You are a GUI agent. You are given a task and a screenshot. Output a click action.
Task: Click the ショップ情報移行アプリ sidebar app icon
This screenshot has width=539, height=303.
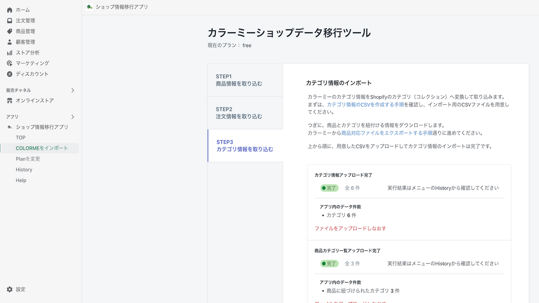point(10,127)
